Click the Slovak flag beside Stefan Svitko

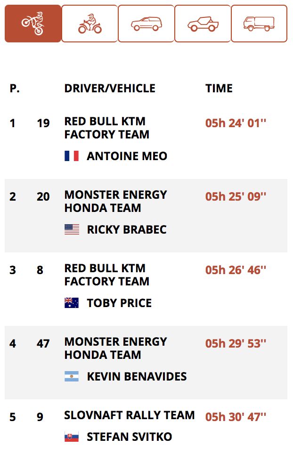[72, 437]
